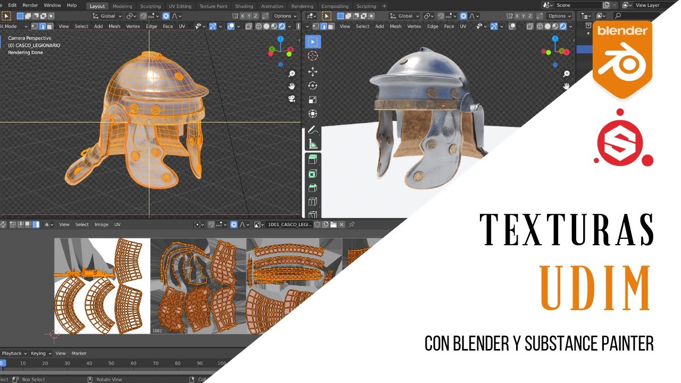Image resolution: width=681 pixels, height=383 pixels.
Task: Click pan hand icon in right viewport
Action: point(567,86)
